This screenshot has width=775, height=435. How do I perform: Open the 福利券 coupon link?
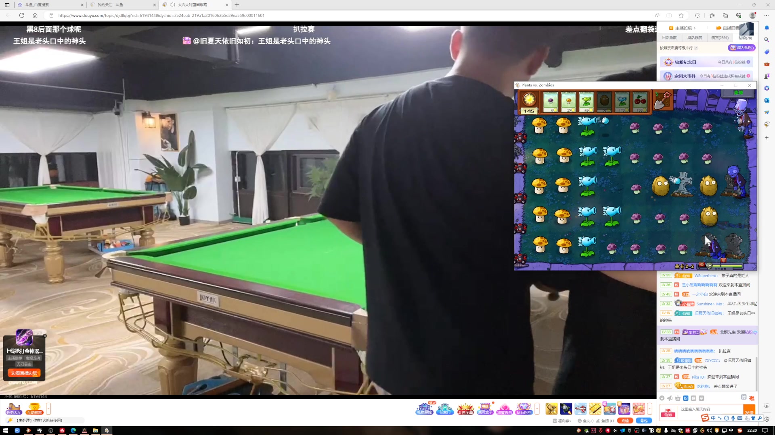click(562, 421)
